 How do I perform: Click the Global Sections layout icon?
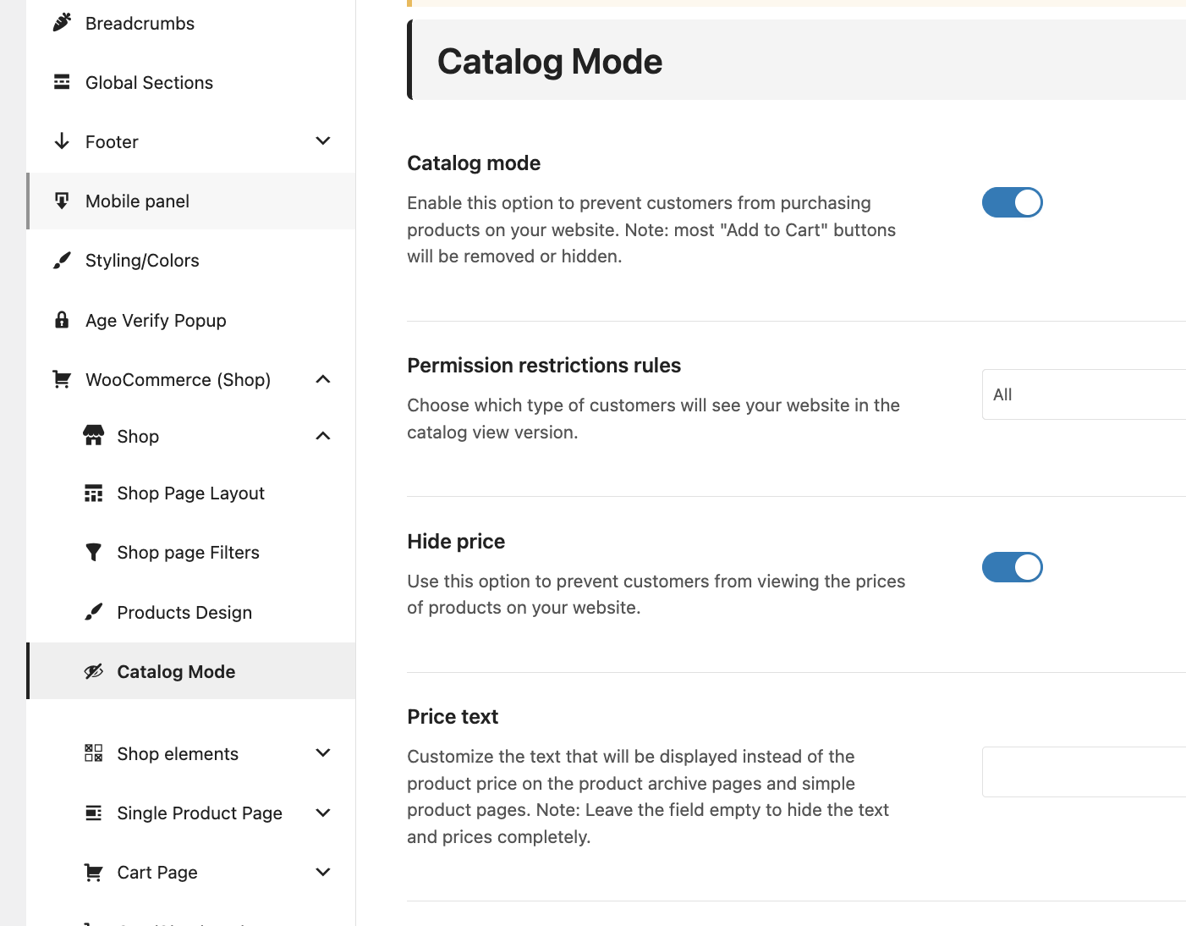(62, 82)
